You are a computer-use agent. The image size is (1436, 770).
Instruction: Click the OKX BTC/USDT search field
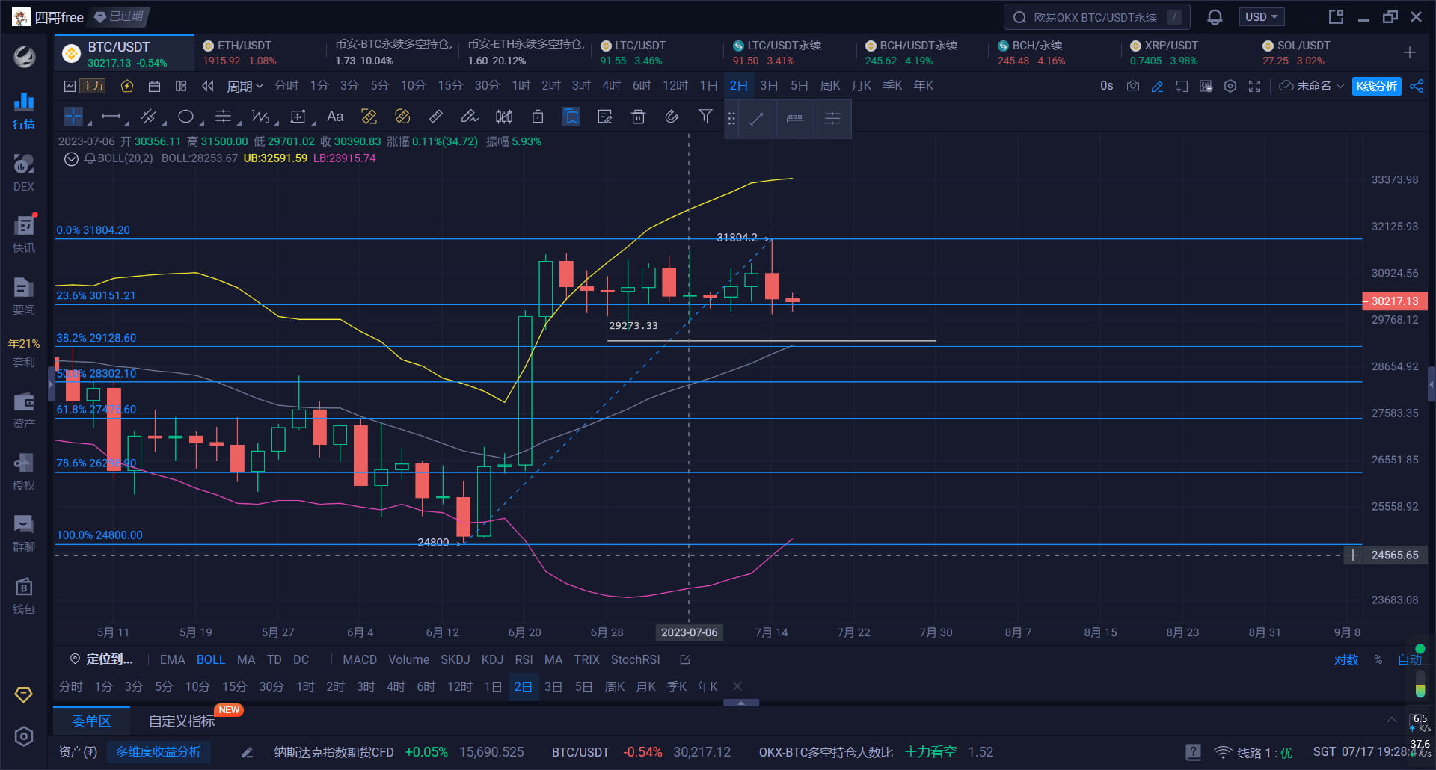coord(1096,17)
